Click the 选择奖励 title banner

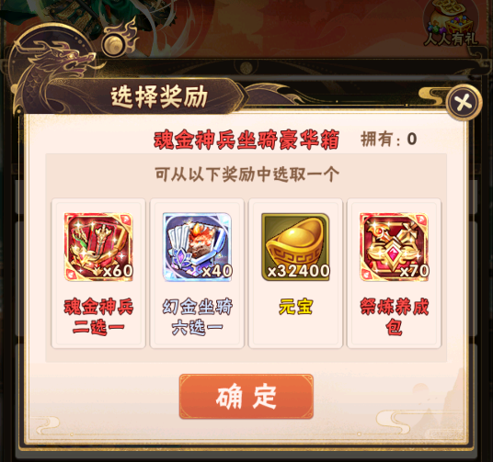click(159, 96)
